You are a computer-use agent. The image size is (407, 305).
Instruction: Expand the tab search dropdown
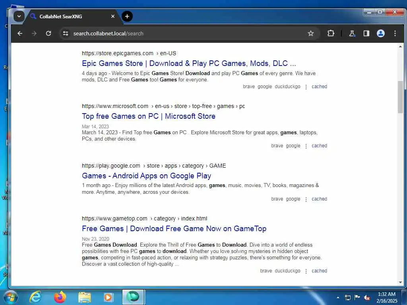coord(19,16)
